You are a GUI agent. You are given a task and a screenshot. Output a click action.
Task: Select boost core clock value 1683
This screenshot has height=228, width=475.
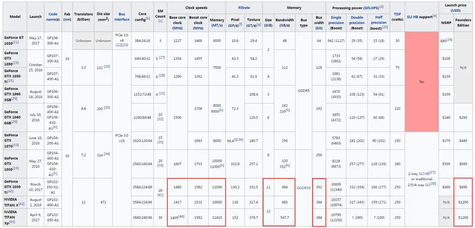click(198, 141)
